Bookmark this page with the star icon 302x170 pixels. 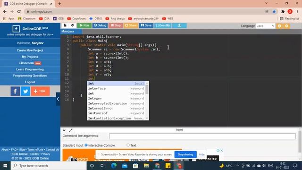tap(274, 11)
